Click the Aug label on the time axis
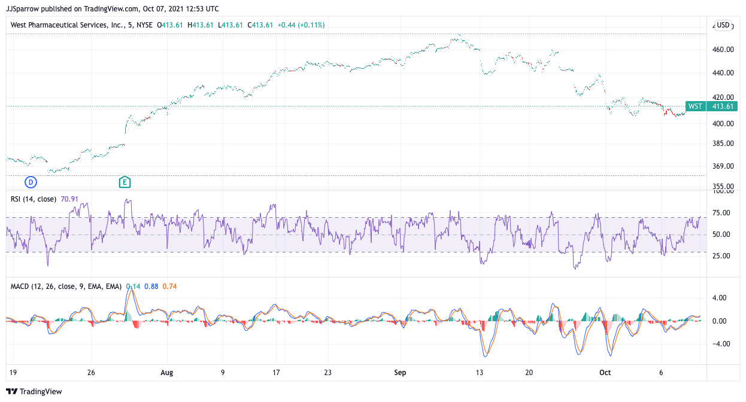Screen dimensions: 746x402 [x=167, y=373]
